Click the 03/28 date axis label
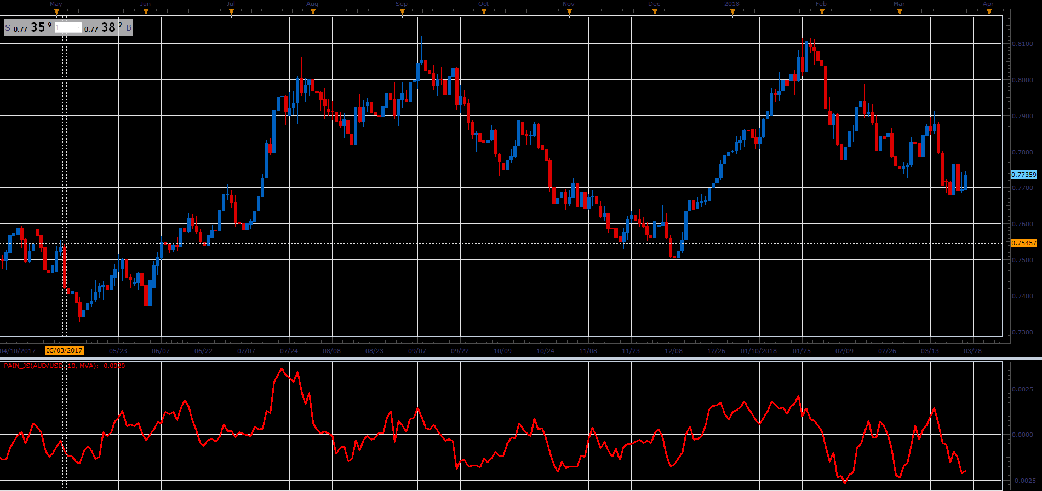This screenshot has height=491, width=1042. coord(972,351)
